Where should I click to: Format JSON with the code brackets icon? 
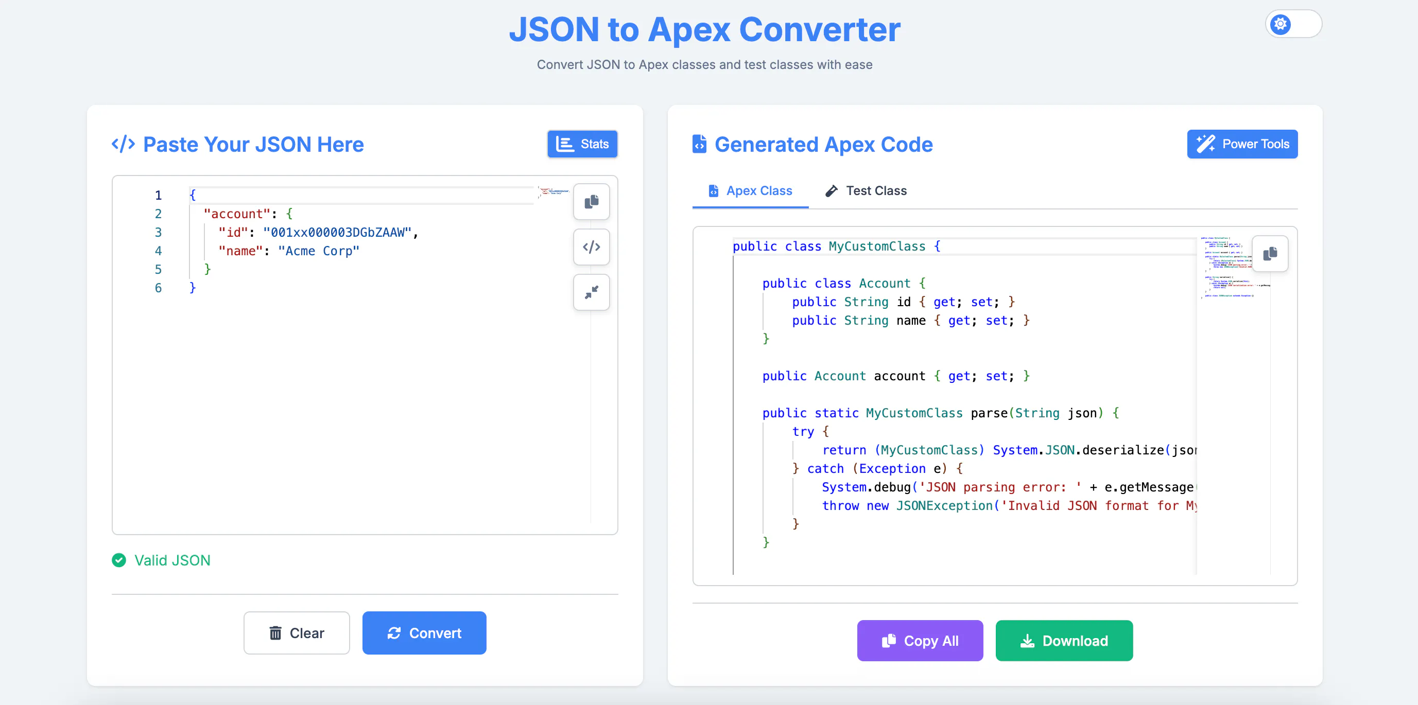pos(591,247)
